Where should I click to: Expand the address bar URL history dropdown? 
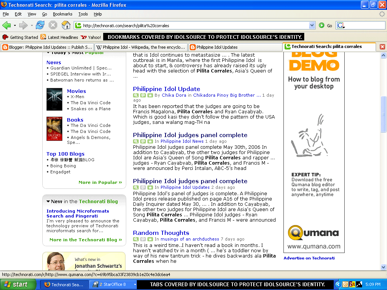[x=312, y=25]
